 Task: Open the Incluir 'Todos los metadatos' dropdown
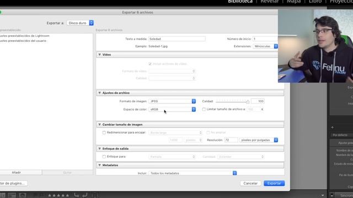(192, 173)
